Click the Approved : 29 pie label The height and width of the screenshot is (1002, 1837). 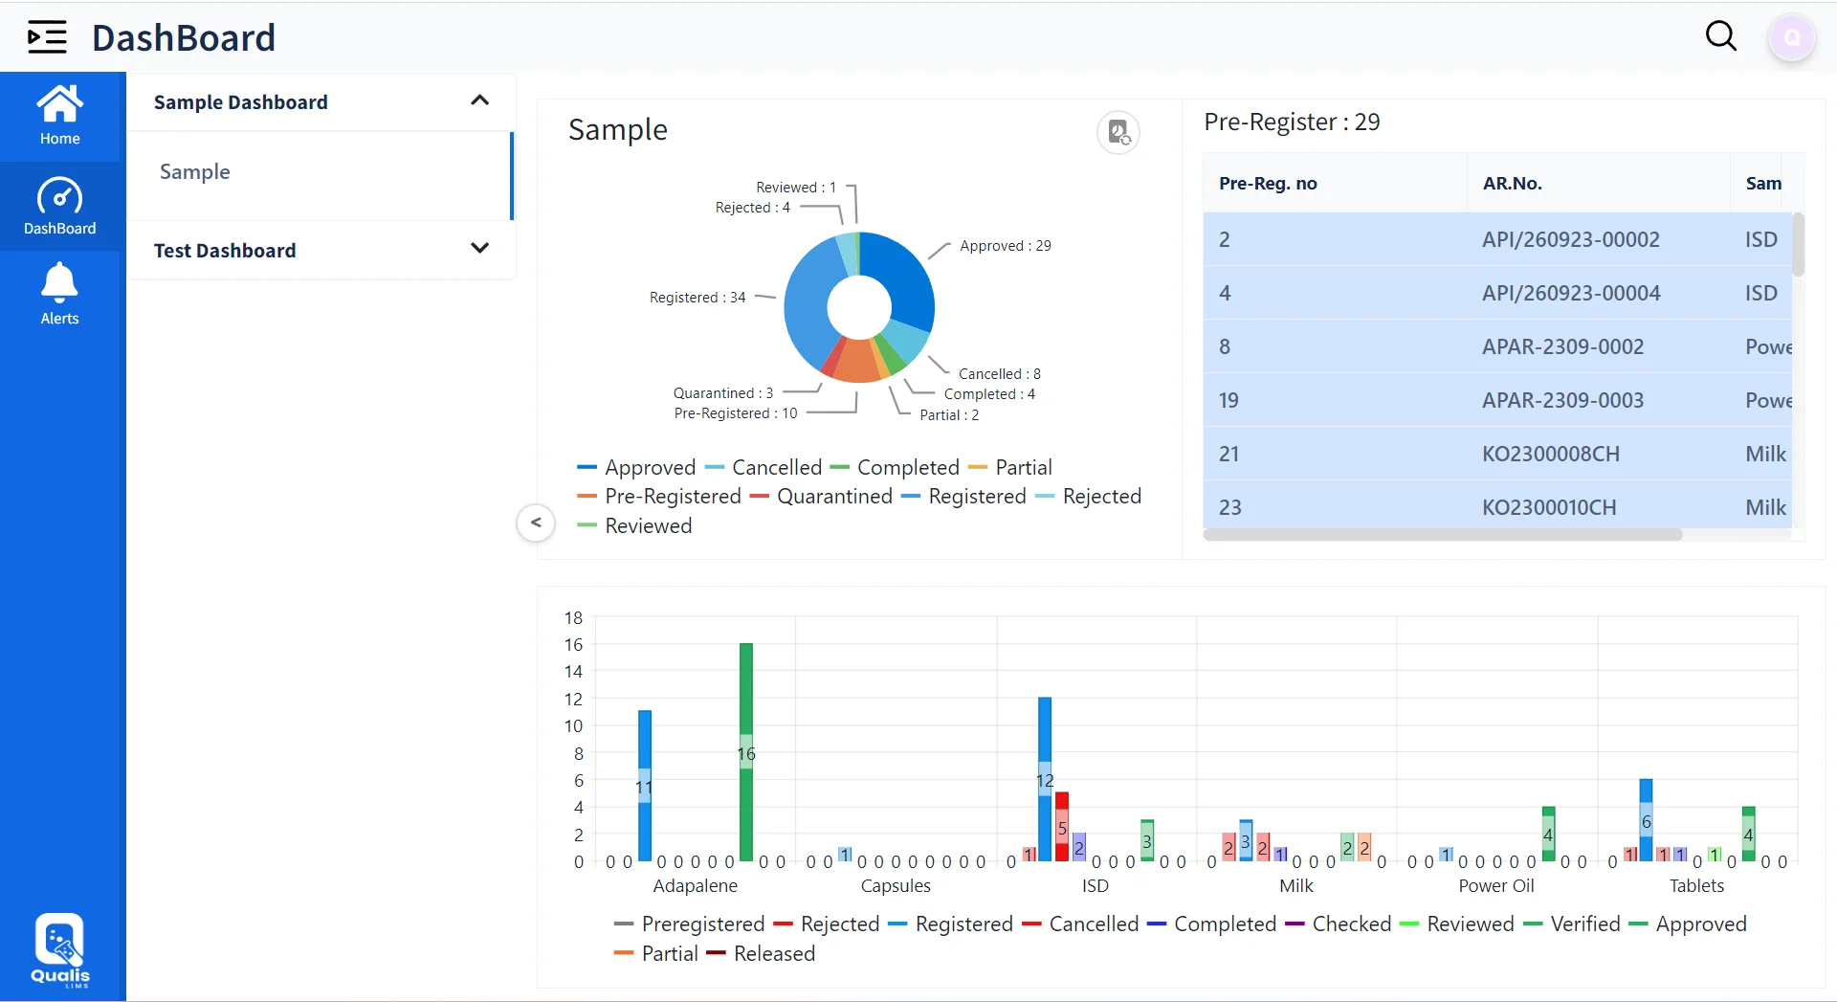1005,246
